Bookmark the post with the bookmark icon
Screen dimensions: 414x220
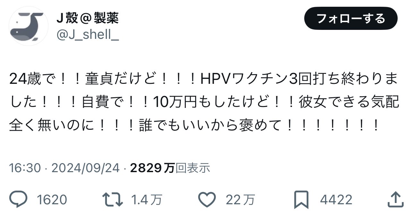tap(301, 200)
